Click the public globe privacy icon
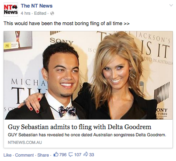The width and height of the screenshot is (176, 161). tap(52, 14)
